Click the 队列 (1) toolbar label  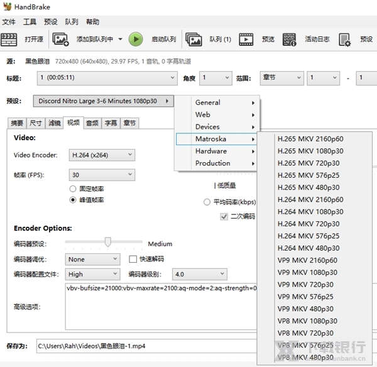[221, 39]
